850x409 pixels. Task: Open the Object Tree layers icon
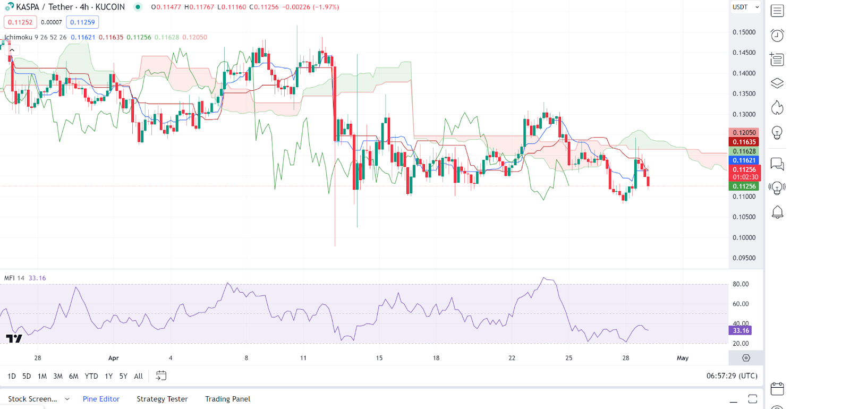777,83
